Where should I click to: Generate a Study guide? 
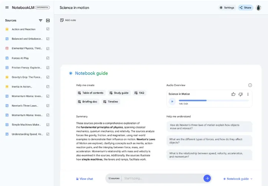coord(119,93)
